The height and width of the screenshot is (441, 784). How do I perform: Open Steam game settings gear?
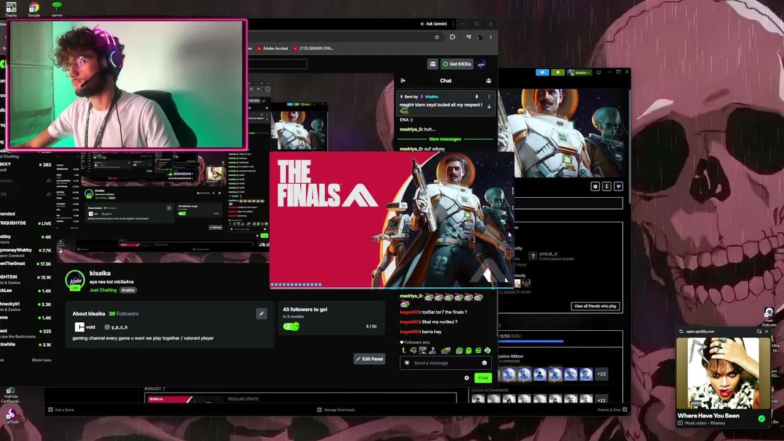pyautogui.click(x=595, y=186)
